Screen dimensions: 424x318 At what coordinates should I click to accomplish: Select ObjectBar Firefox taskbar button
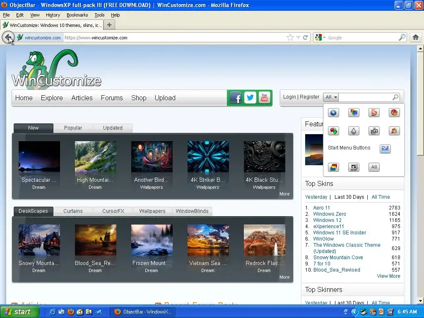coord(144,312)
